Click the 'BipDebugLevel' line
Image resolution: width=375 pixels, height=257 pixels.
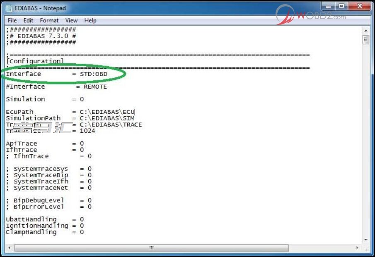[49, 200]
